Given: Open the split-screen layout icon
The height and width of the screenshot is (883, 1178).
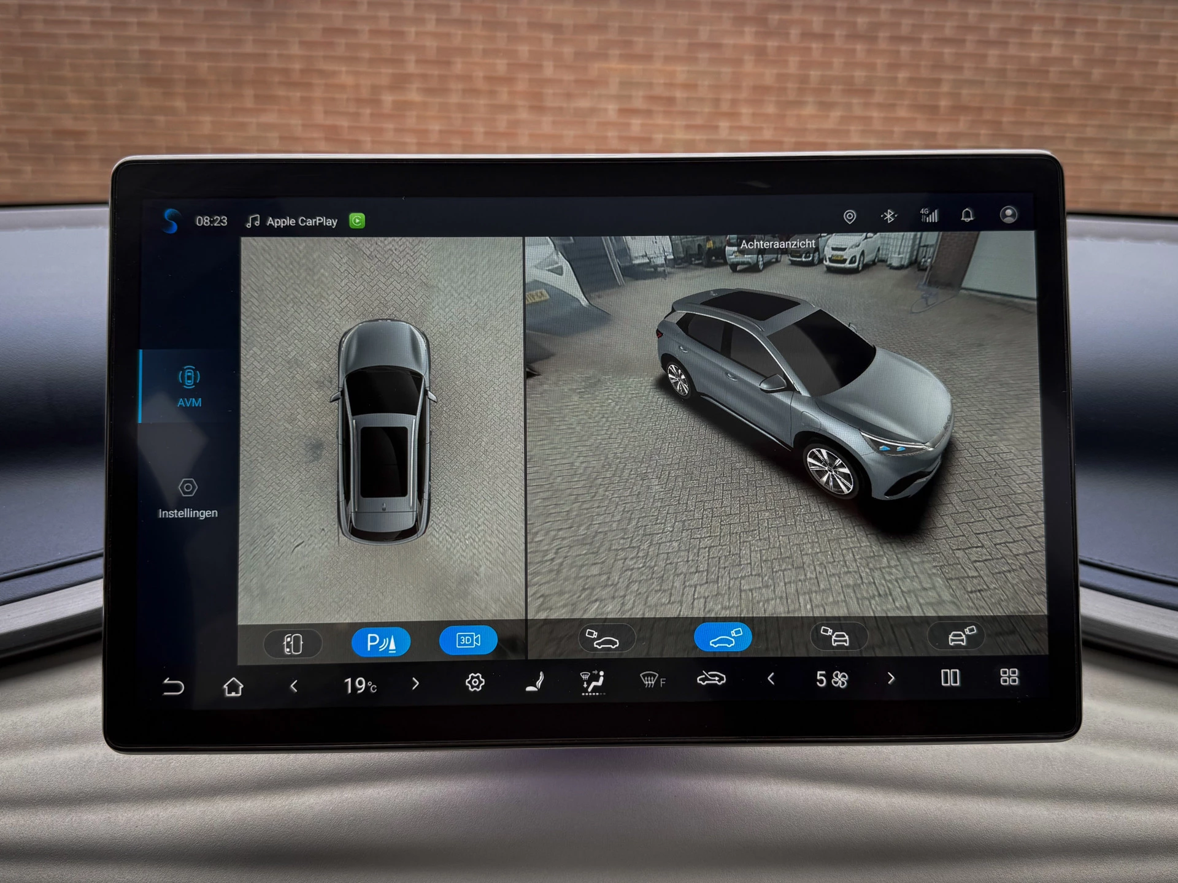Looking at the screenshot, I should pos(950,678).
